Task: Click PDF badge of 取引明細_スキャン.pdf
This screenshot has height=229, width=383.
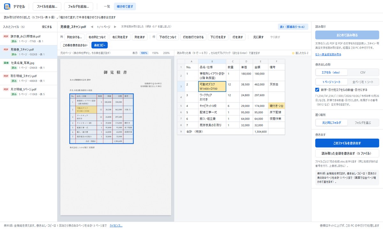Action: 6,76
